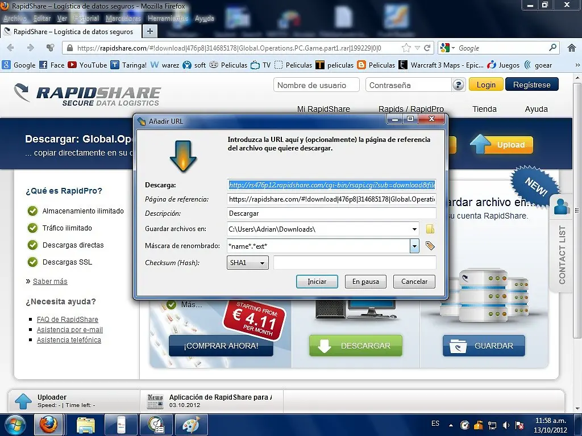
Task: Click the yellow Login button
Action: click(486, 85)
